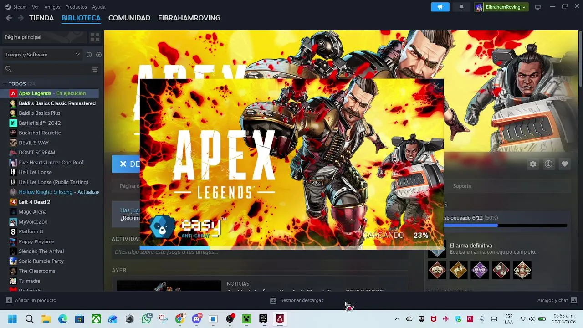
Task: Open El arma definitiva achievement
Action: click(x=471, y=246)
